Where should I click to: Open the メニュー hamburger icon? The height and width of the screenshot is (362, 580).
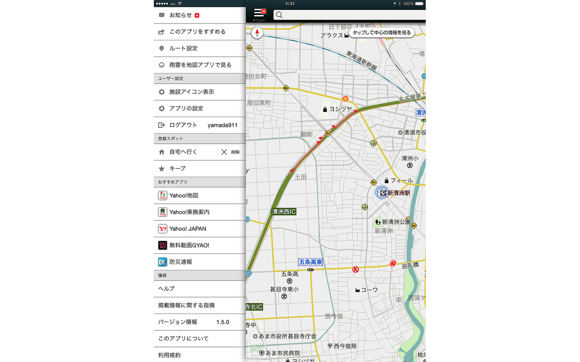[259, 14]
